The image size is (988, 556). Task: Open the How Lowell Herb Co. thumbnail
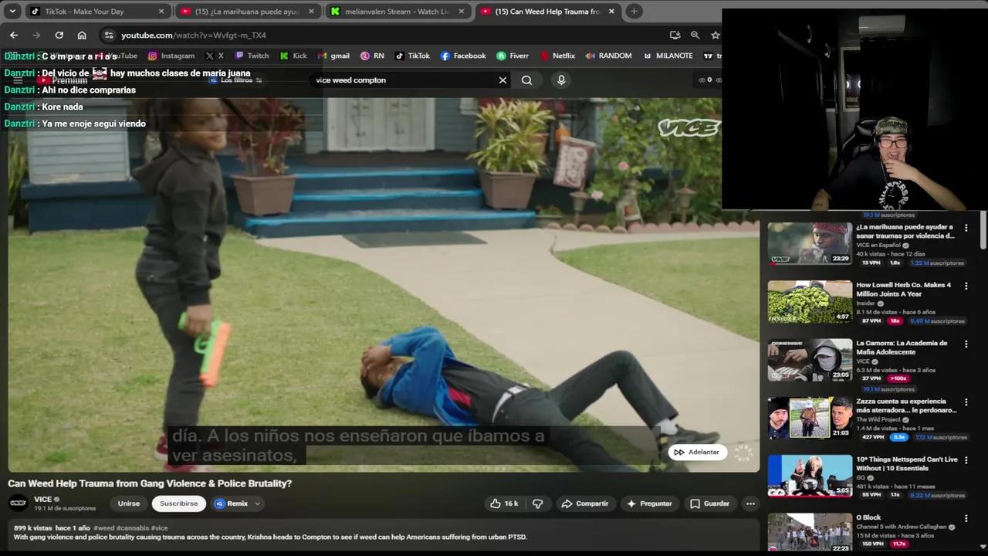(810, 301)
